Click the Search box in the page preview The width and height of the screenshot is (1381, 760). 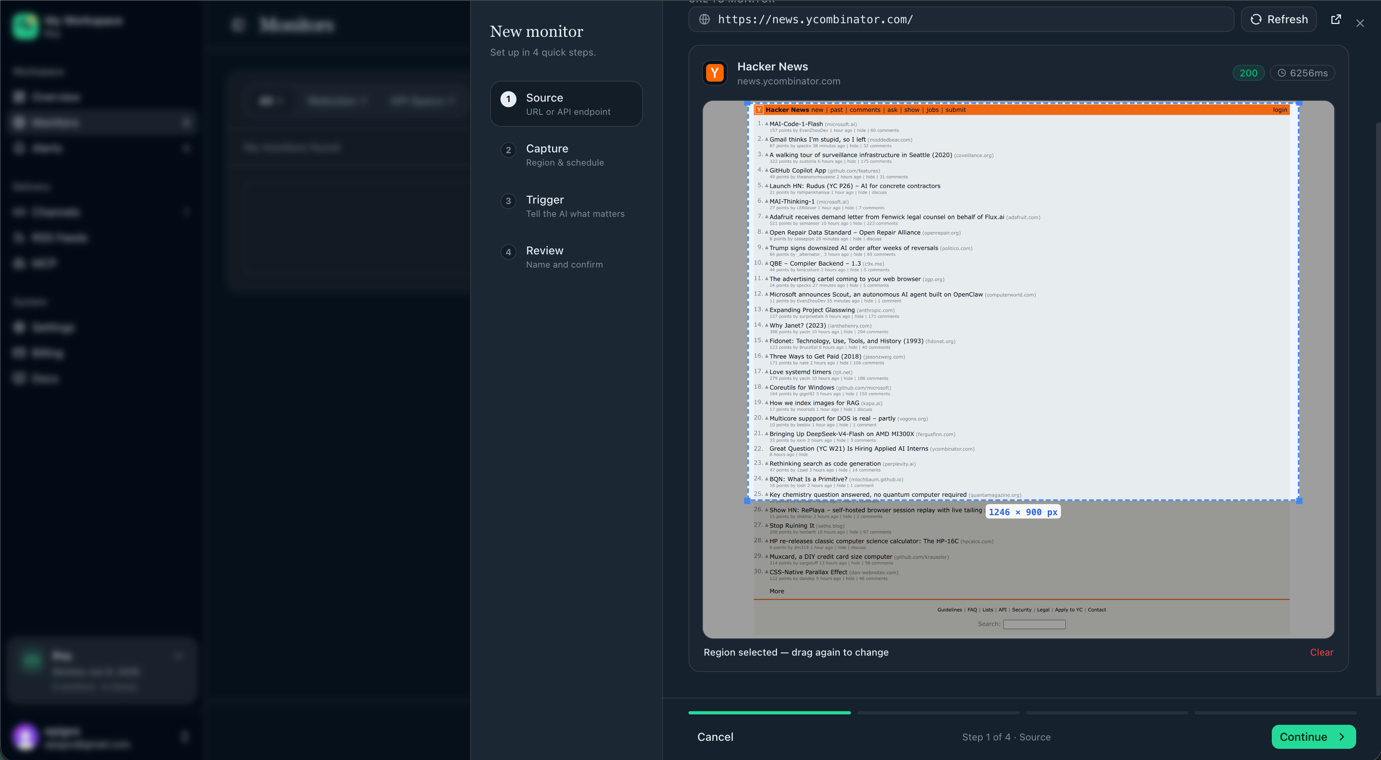point(1034,624)
